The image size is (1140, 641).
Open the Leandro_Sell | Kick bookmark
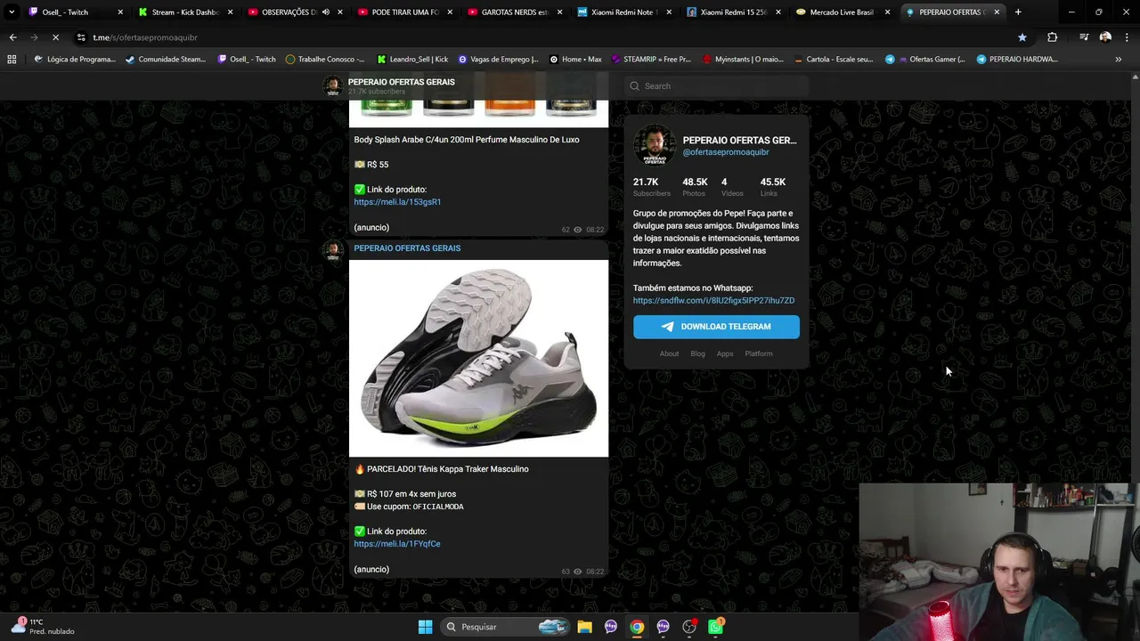point(412,59)
